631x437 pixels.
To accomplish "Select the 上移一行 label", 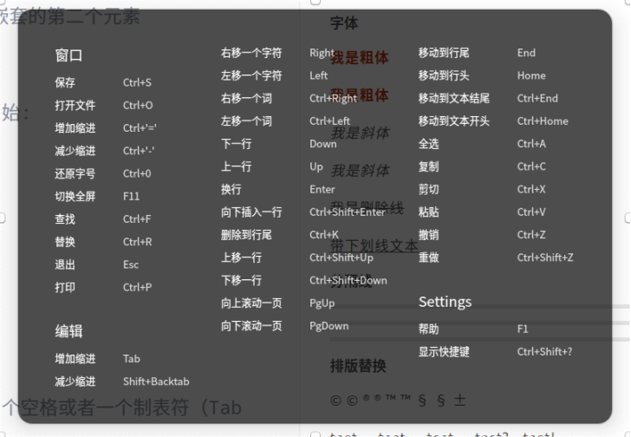I will (x=242, y=258).
